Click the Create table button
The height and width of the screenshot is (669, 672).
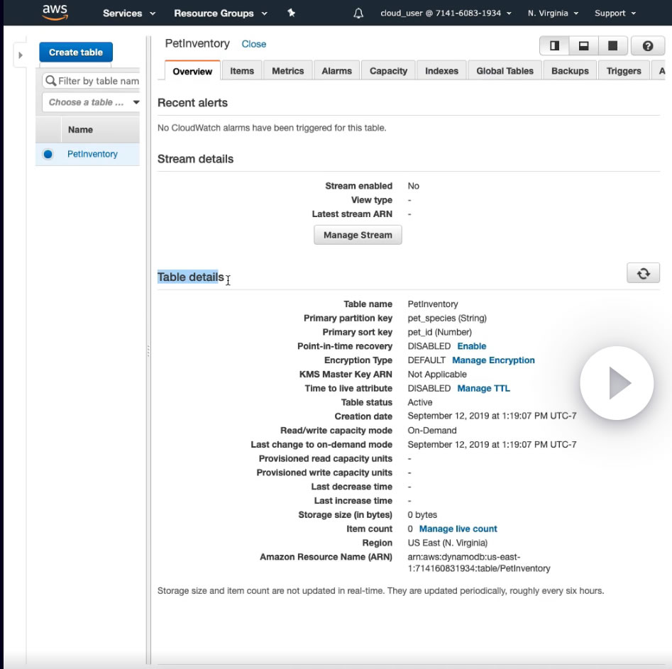76,52
